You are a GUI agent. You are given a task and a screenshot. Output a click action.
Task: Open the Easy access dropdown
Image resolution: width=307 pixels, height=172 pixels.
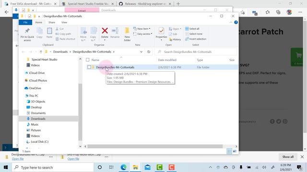tap(143, 34)
